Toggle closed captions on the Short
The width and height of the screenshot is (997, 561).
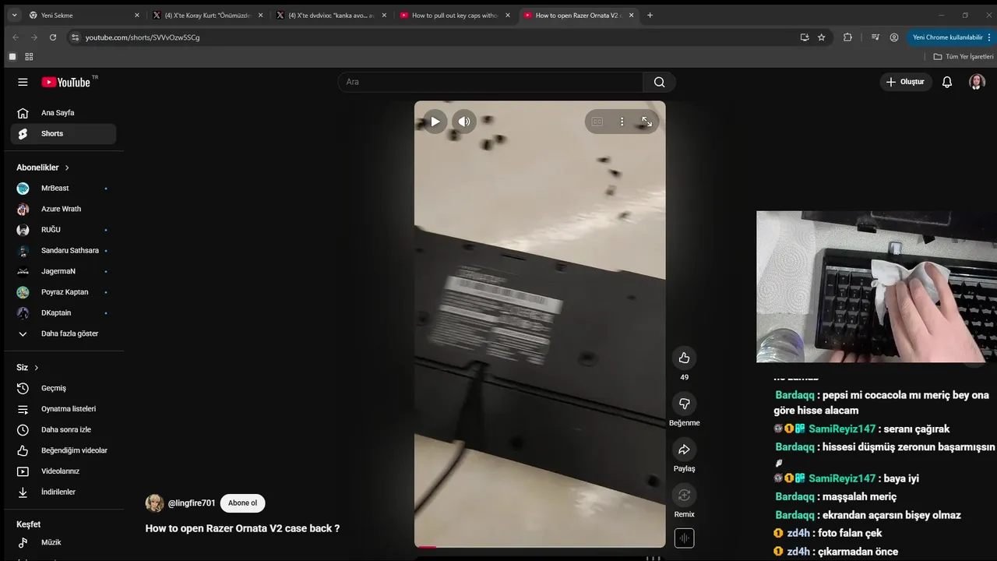coord(597,122)
